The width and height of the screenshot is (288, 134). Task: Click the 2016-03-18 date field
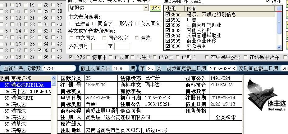pos(222,68)
